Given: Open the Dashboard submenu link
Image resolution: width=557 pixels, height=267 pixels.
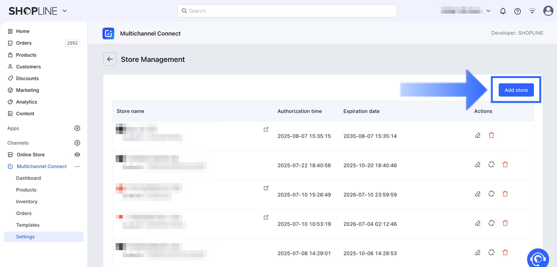Looking at the screenshot, I should pos(29,178).
